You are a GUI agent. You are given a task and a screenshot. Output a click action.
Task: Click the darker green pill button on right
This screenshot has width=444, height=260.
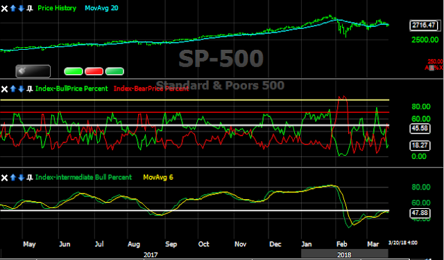tap(114, 71)
